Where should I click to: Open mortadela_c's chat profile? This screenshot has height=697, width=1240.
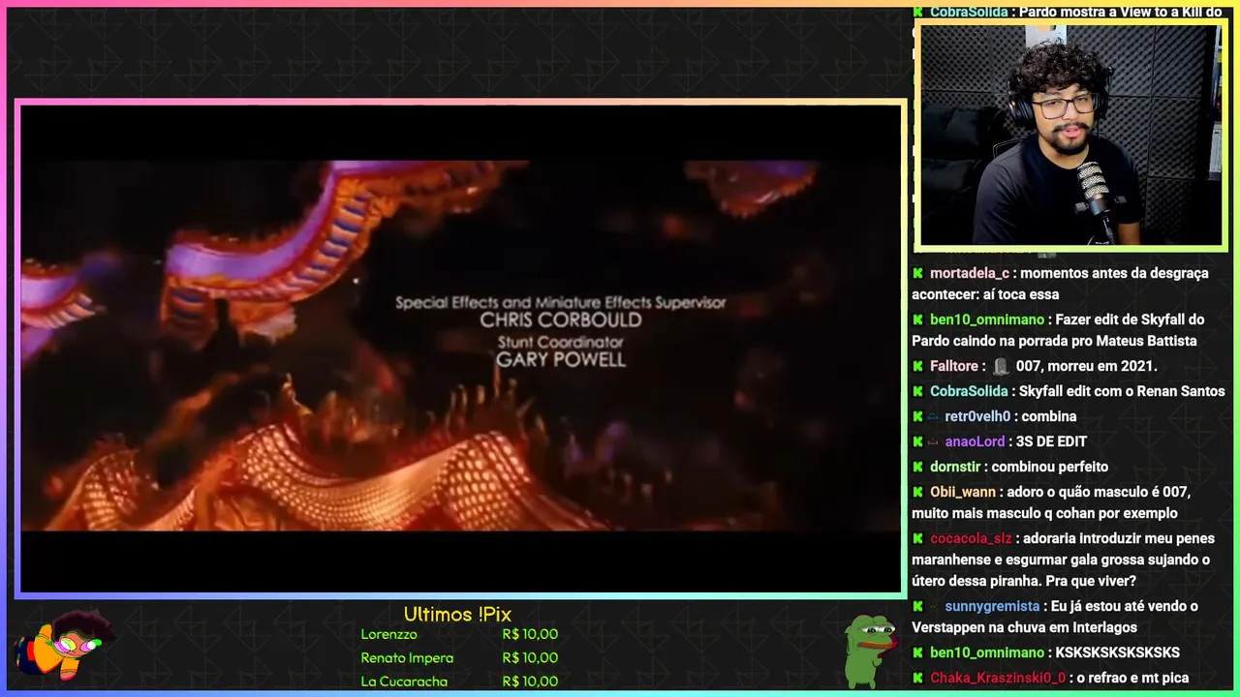(970, 273)
